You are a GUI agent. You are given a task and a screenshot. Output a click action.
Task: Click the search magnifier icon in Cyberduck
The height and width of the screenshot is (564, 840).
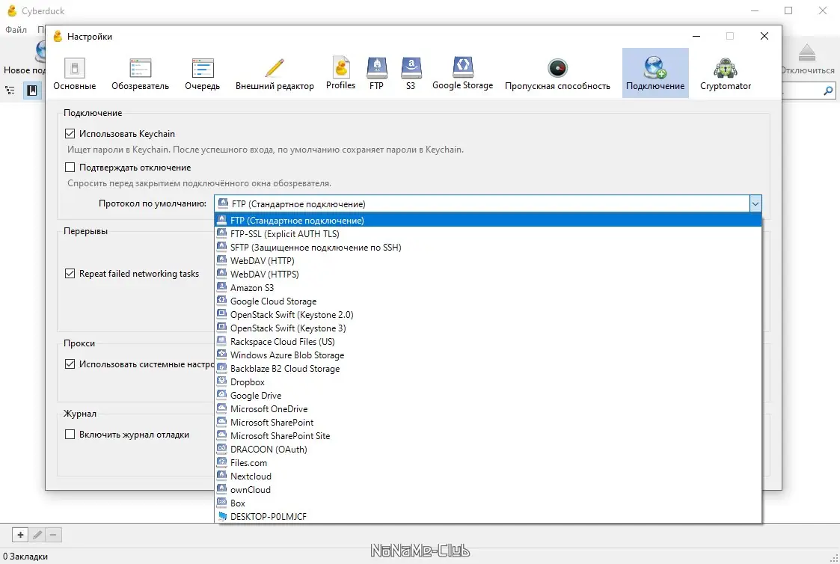coord(828,91)
